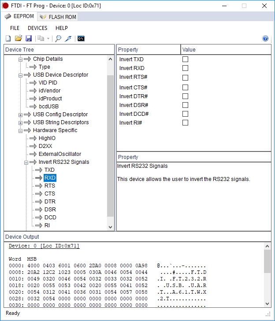
Task: Select the TXD tree item
Action: coord(49,170)
